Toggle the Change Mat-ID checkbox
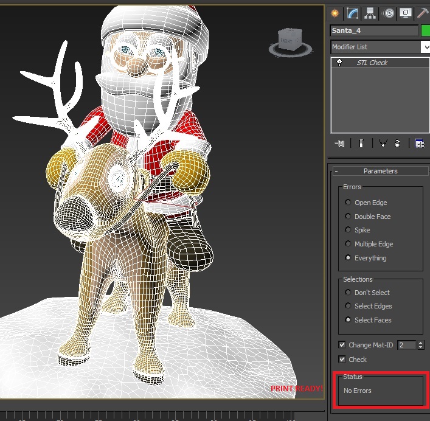430x421 pixels. [342, 344]
